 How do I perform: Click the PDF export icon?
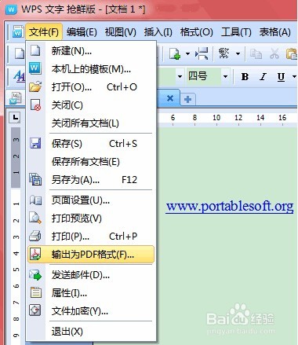[x=35, y=254]
